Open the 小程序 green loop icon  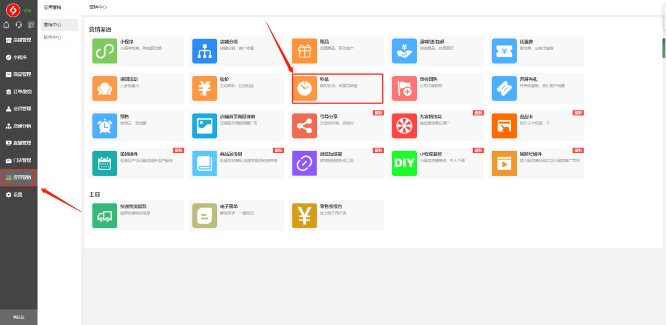click(104, 51)
